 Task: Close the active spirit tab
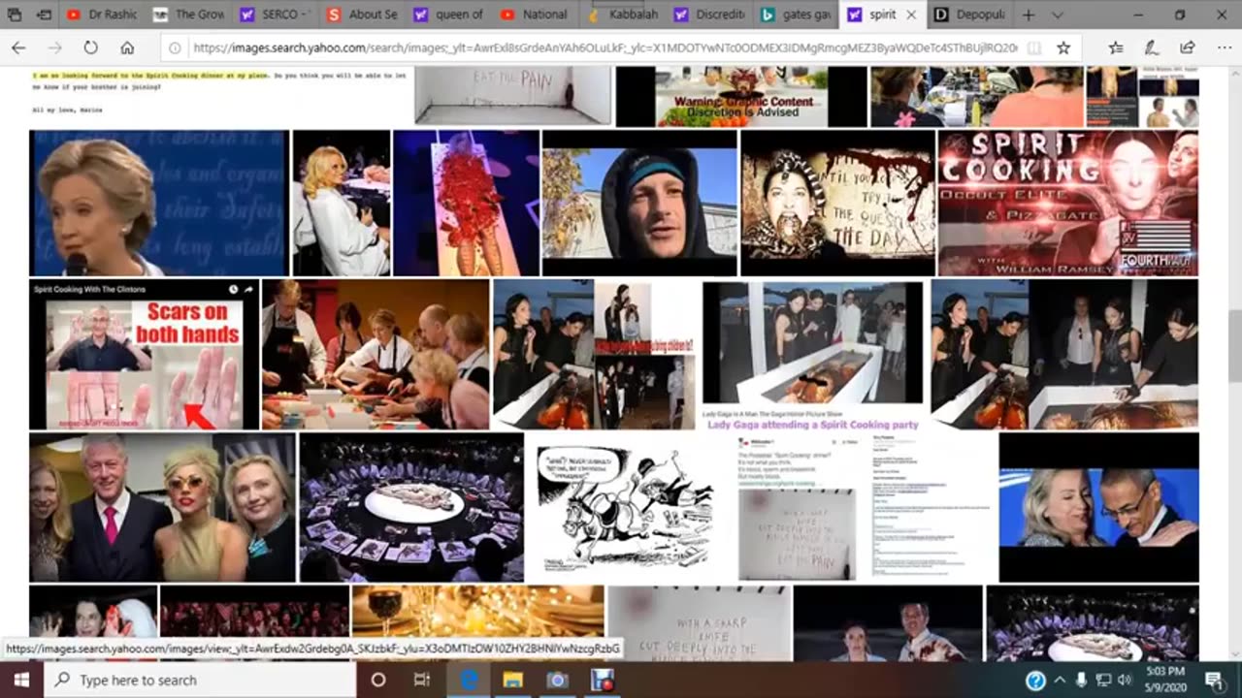tap(911, 15)
